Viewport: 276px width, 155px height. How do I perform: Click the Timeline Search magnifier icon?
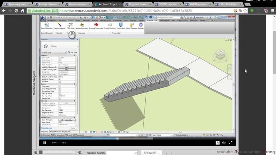pos(135,153)
